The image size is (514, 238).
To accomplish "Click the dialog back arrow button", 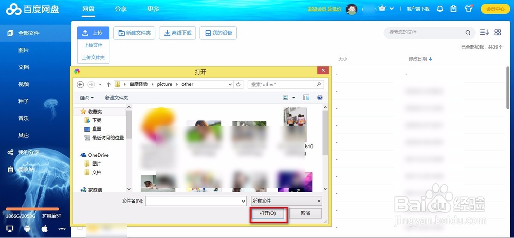I will click(x=80, y=84).
